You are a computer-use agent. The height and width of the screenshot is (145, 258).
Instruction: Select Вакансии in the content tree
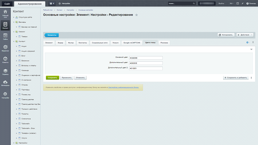[x=25, y=61]
